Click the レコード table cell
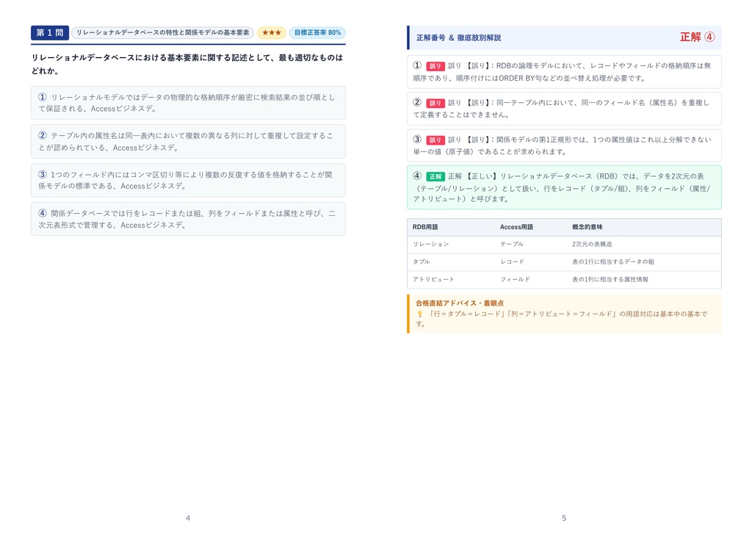Image resolution: width=752 pixels, height=534 pixels. [x=512, y=262]
